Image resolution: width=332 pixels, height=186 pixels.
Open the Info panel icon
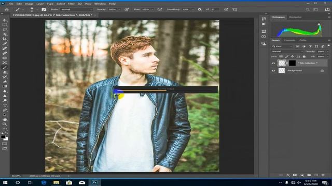click(264, 37)
